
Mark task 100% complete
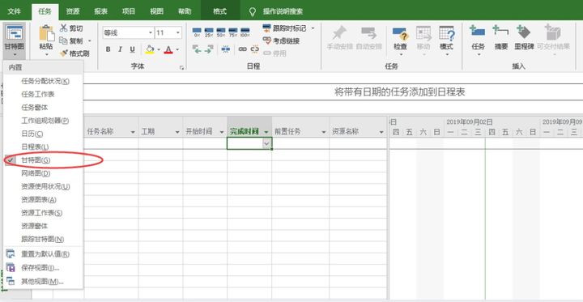245,32
